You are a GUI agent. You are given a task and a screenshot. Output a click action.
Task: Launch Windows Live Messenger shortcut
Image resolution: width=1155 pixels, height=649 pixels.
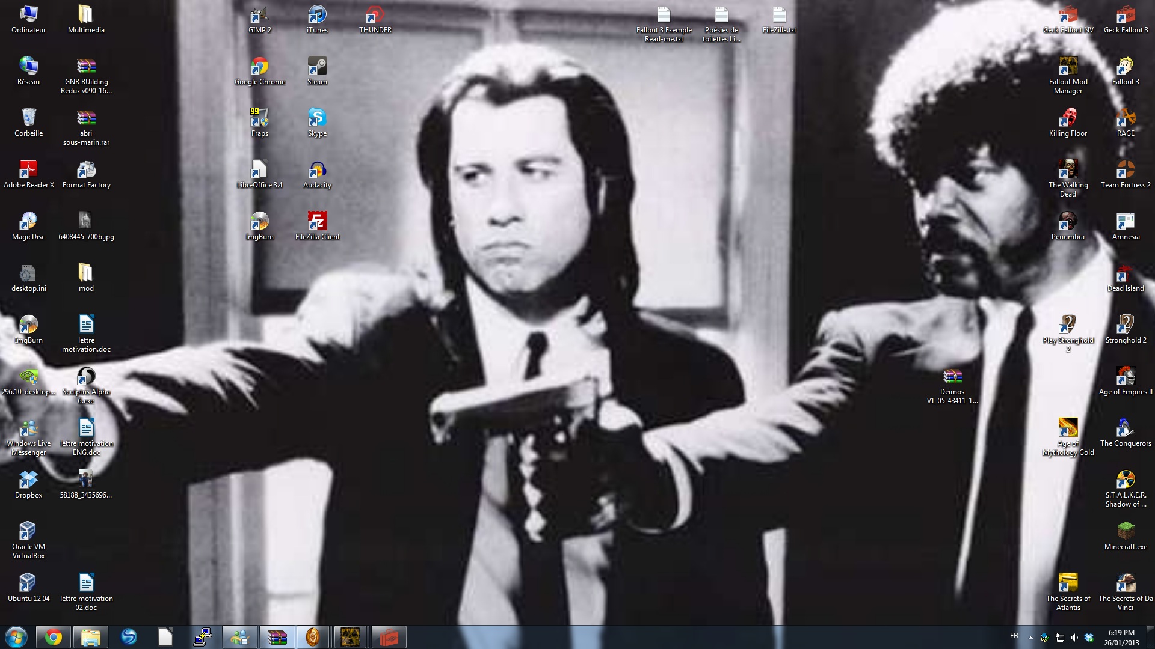click(28, 437)
